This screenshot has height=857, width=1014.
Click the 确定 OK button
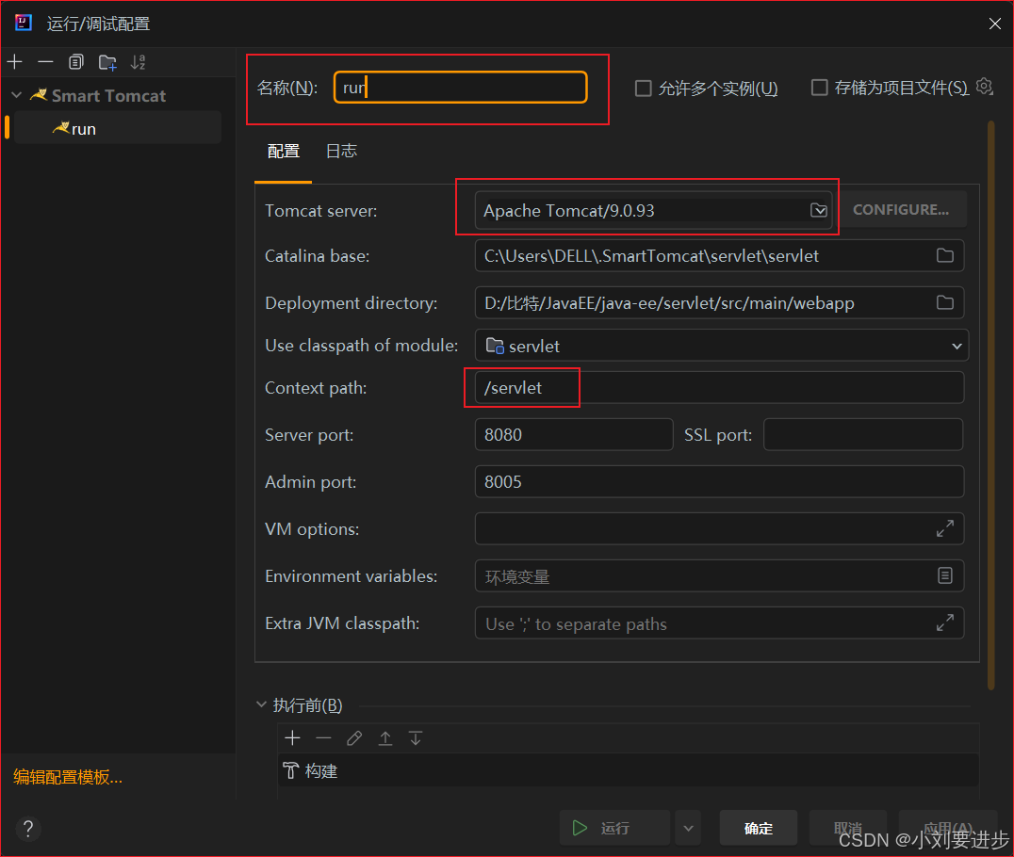758,828
